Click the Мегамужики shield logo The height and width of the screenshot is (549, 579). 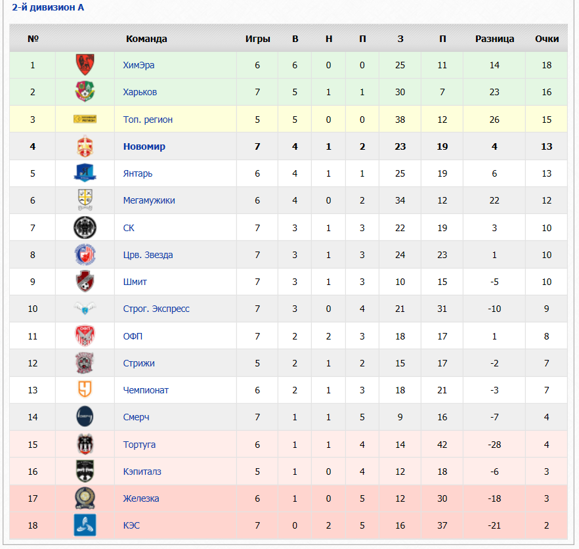point(85,200)
